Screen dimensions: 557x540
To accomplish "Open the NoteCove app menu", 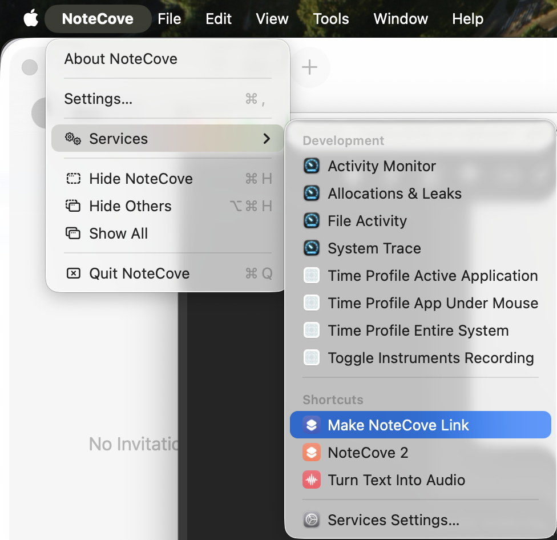I will coord(98,18).
